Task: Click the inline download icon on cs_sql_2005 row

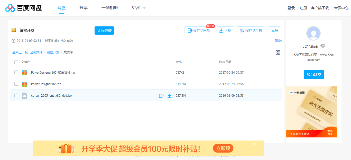Action: [x=170, y=95]
